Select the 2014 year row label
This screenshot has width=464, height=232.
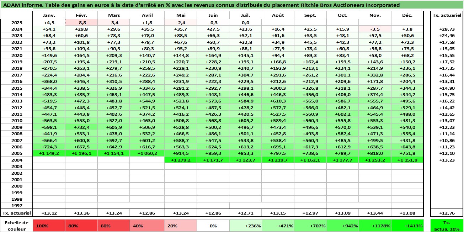(16, 94)
